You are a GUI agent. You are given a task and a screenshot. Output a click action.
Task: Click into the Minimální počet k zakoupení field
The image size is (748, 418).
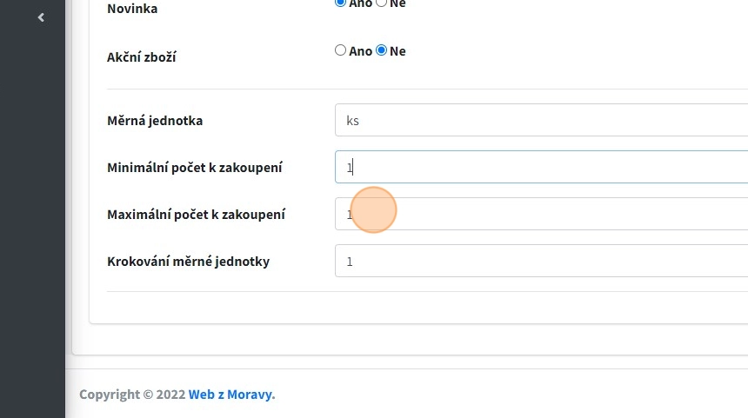pyautogui.click(x=539, y=167)
